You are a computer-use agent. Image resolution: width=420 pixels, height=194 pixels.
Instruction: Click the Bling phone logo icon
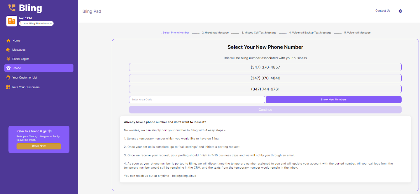point(12,8)
